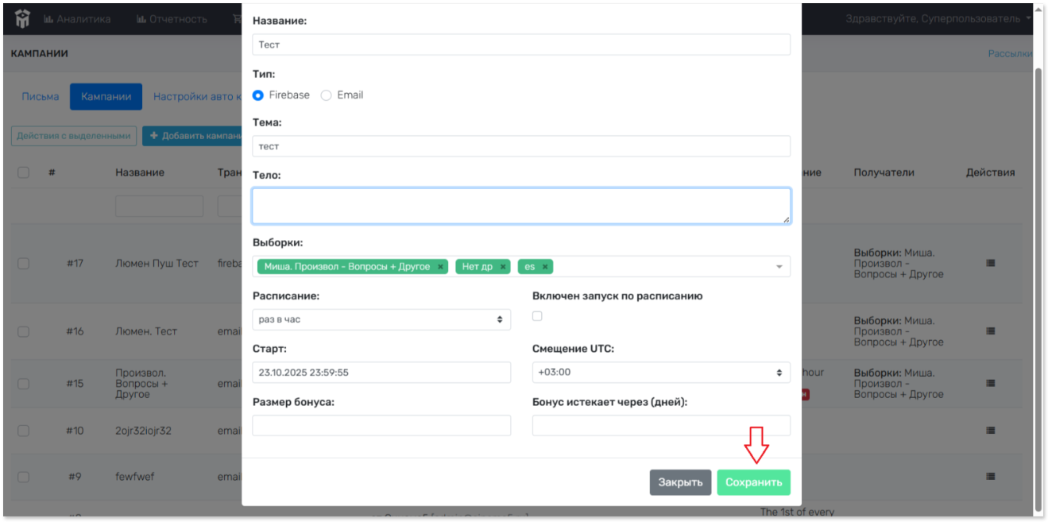Remove the "Нет др" tag from Выборки
This screenshot has width=1048, height=522.
[x=503, y=267]
